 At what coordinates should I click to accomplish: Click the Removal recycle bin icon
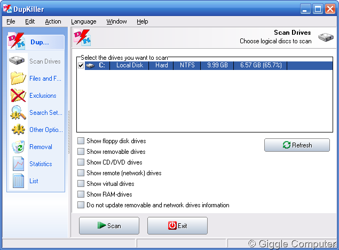pyautogui.click(x=18, y=146)
